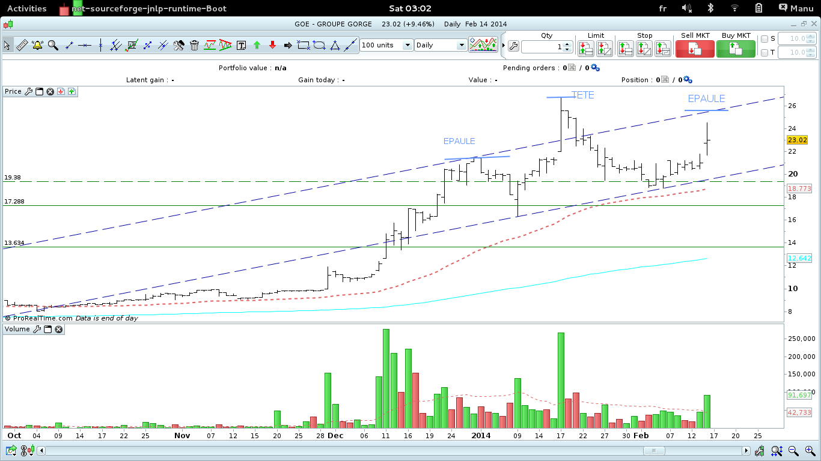The height and width of the screenshot is (461, 821).
Task: Choose the rectangle drawing tool
Action: pos(304,45)
